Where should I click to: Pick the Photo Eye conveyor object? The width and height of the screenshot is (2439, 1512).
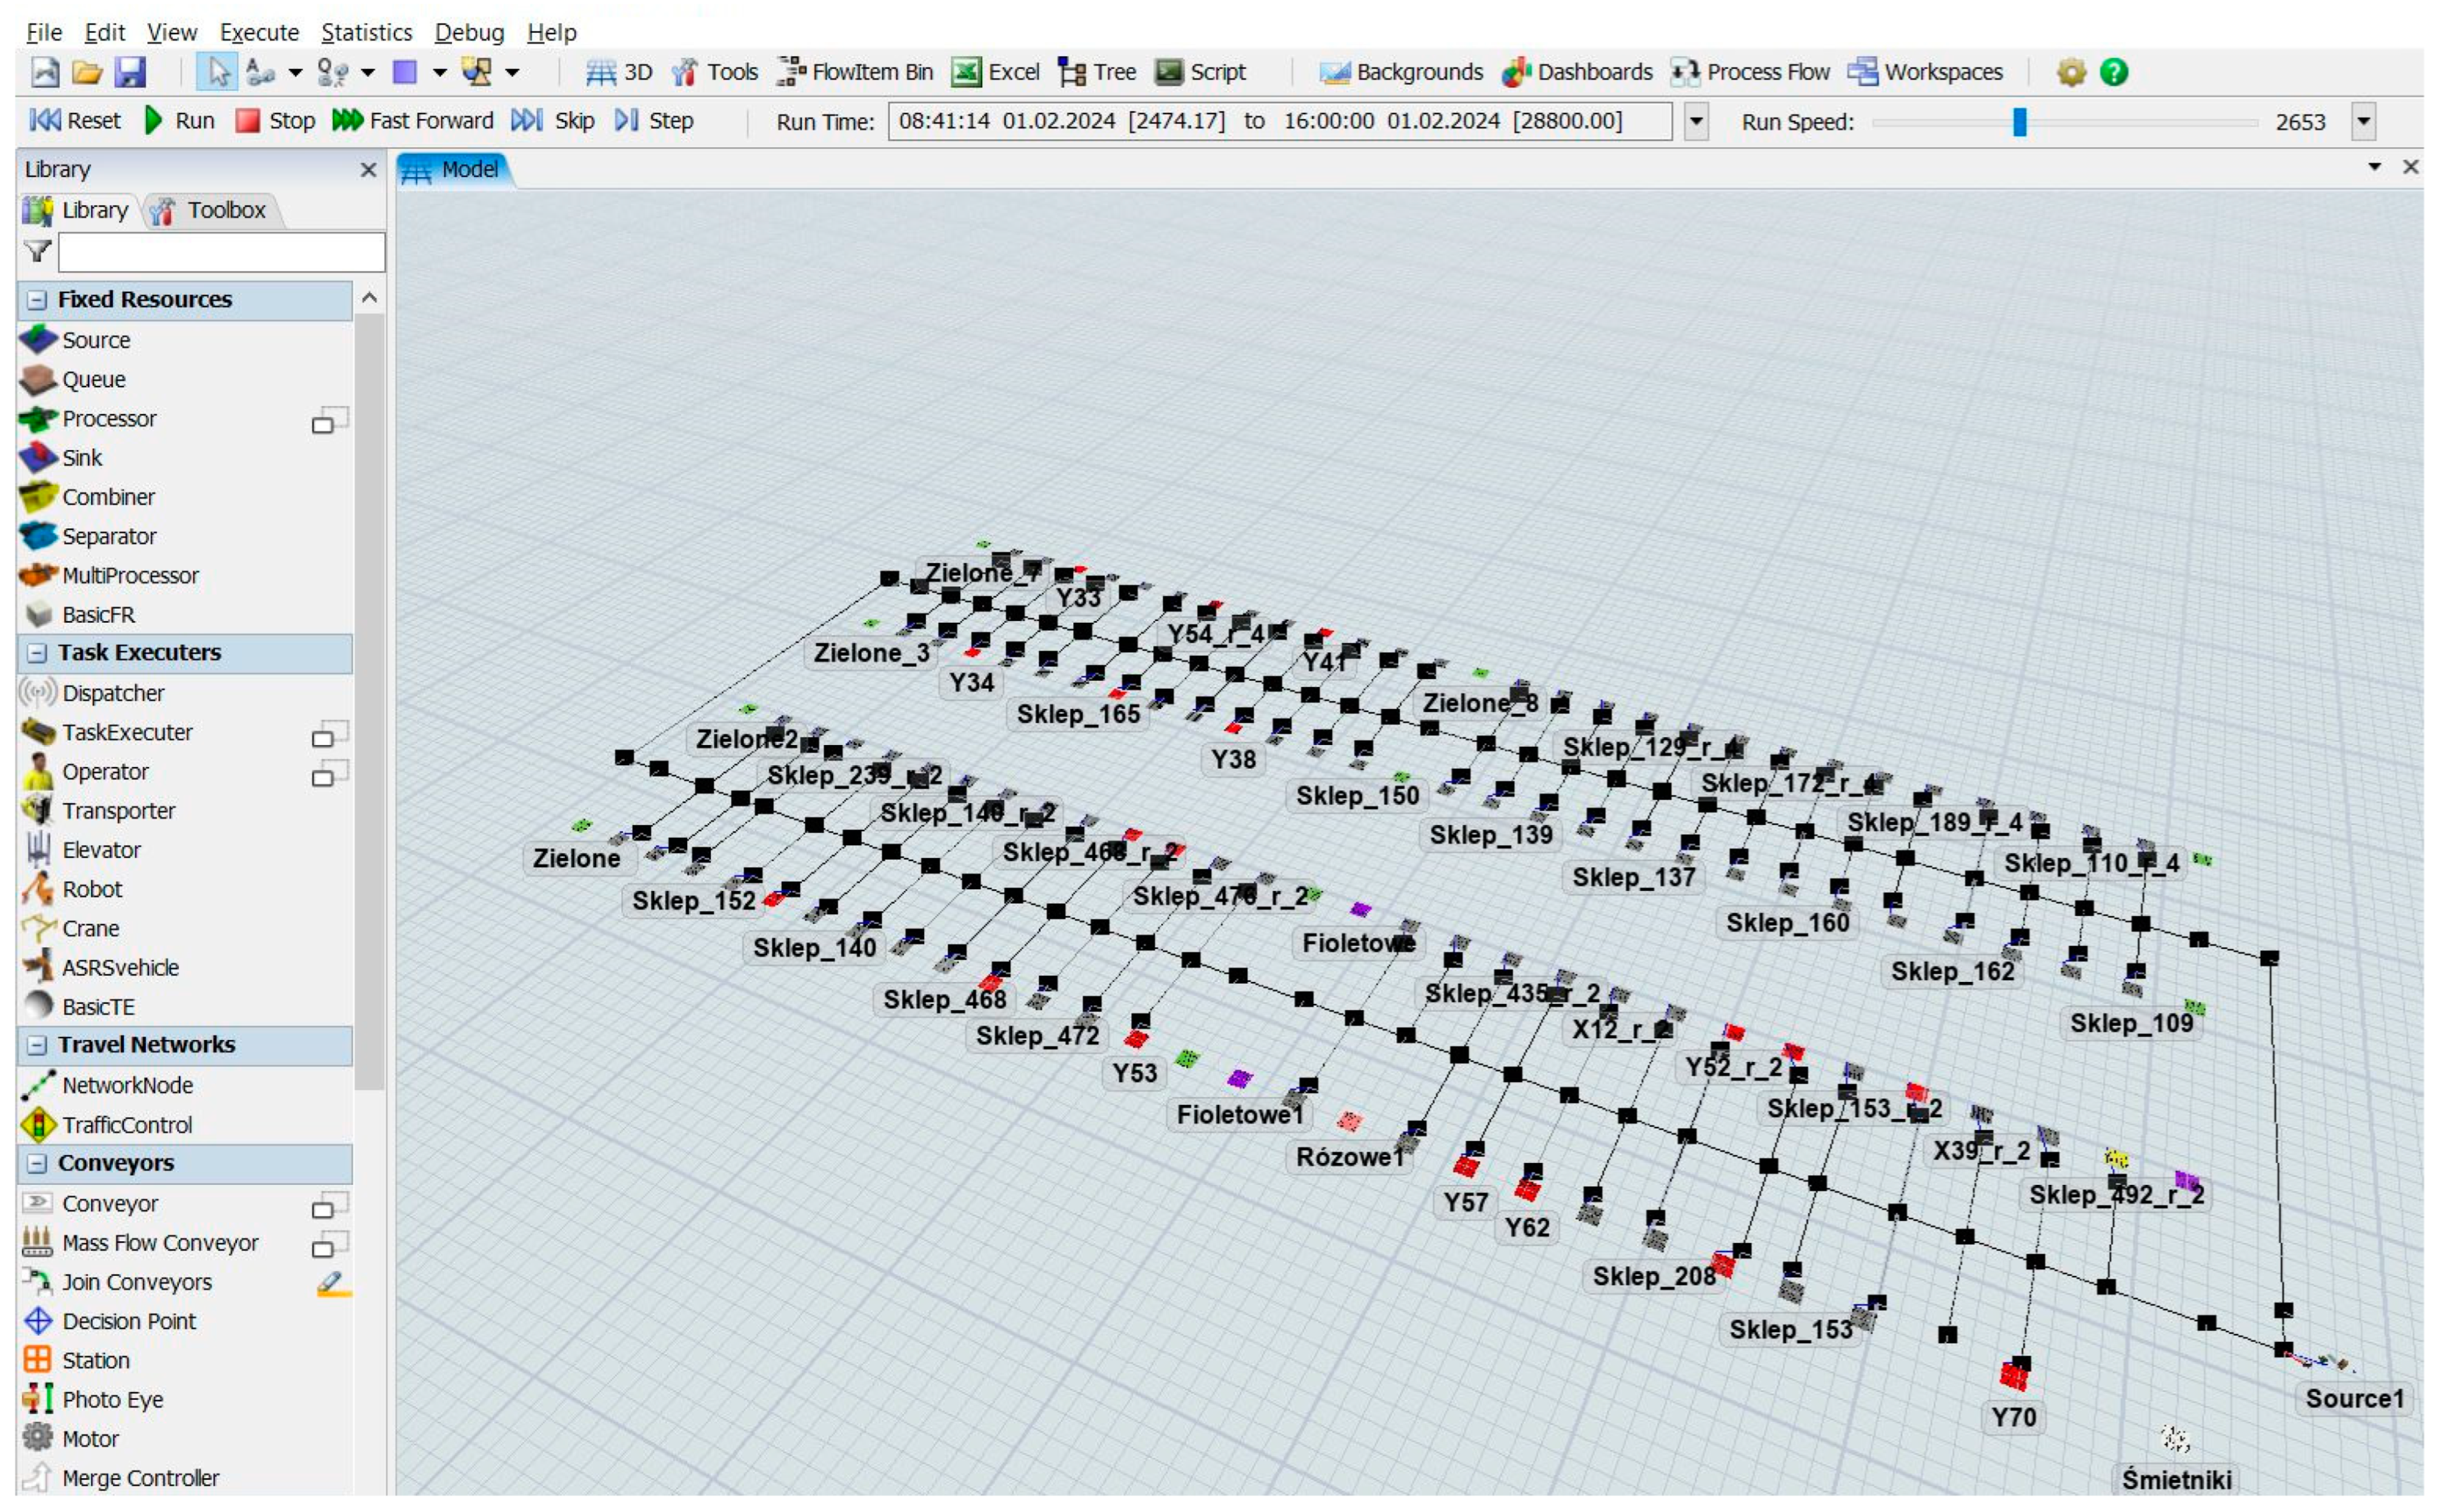(x=111, y=1400)
